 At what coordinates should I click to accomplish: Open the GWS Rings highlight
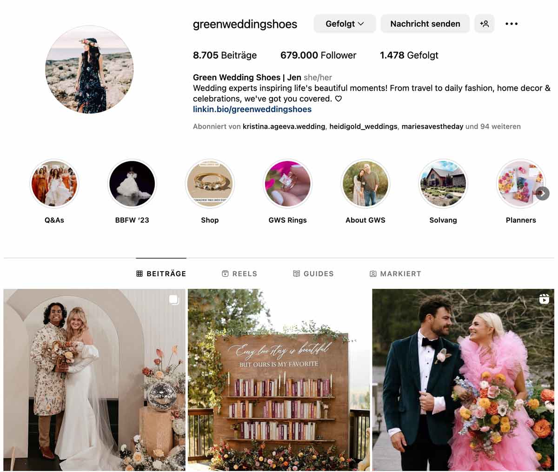click(287, 184)
